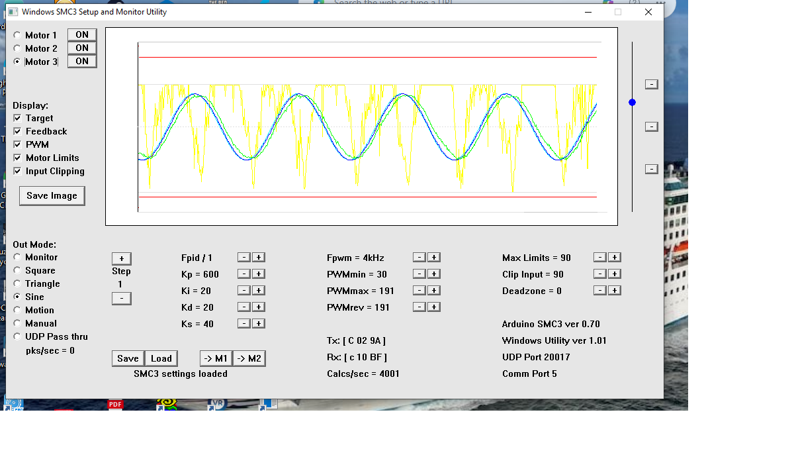Uncheck the Target display checkbox
This screenshot has width=794, height=453.
(17, 118)
